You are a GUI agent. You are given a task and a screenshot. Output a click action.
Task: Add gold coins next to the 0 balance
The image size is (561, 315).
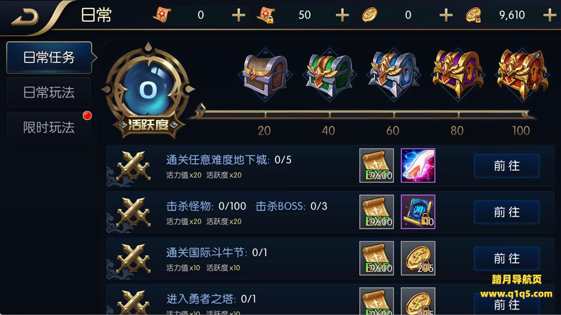(446, 15)
